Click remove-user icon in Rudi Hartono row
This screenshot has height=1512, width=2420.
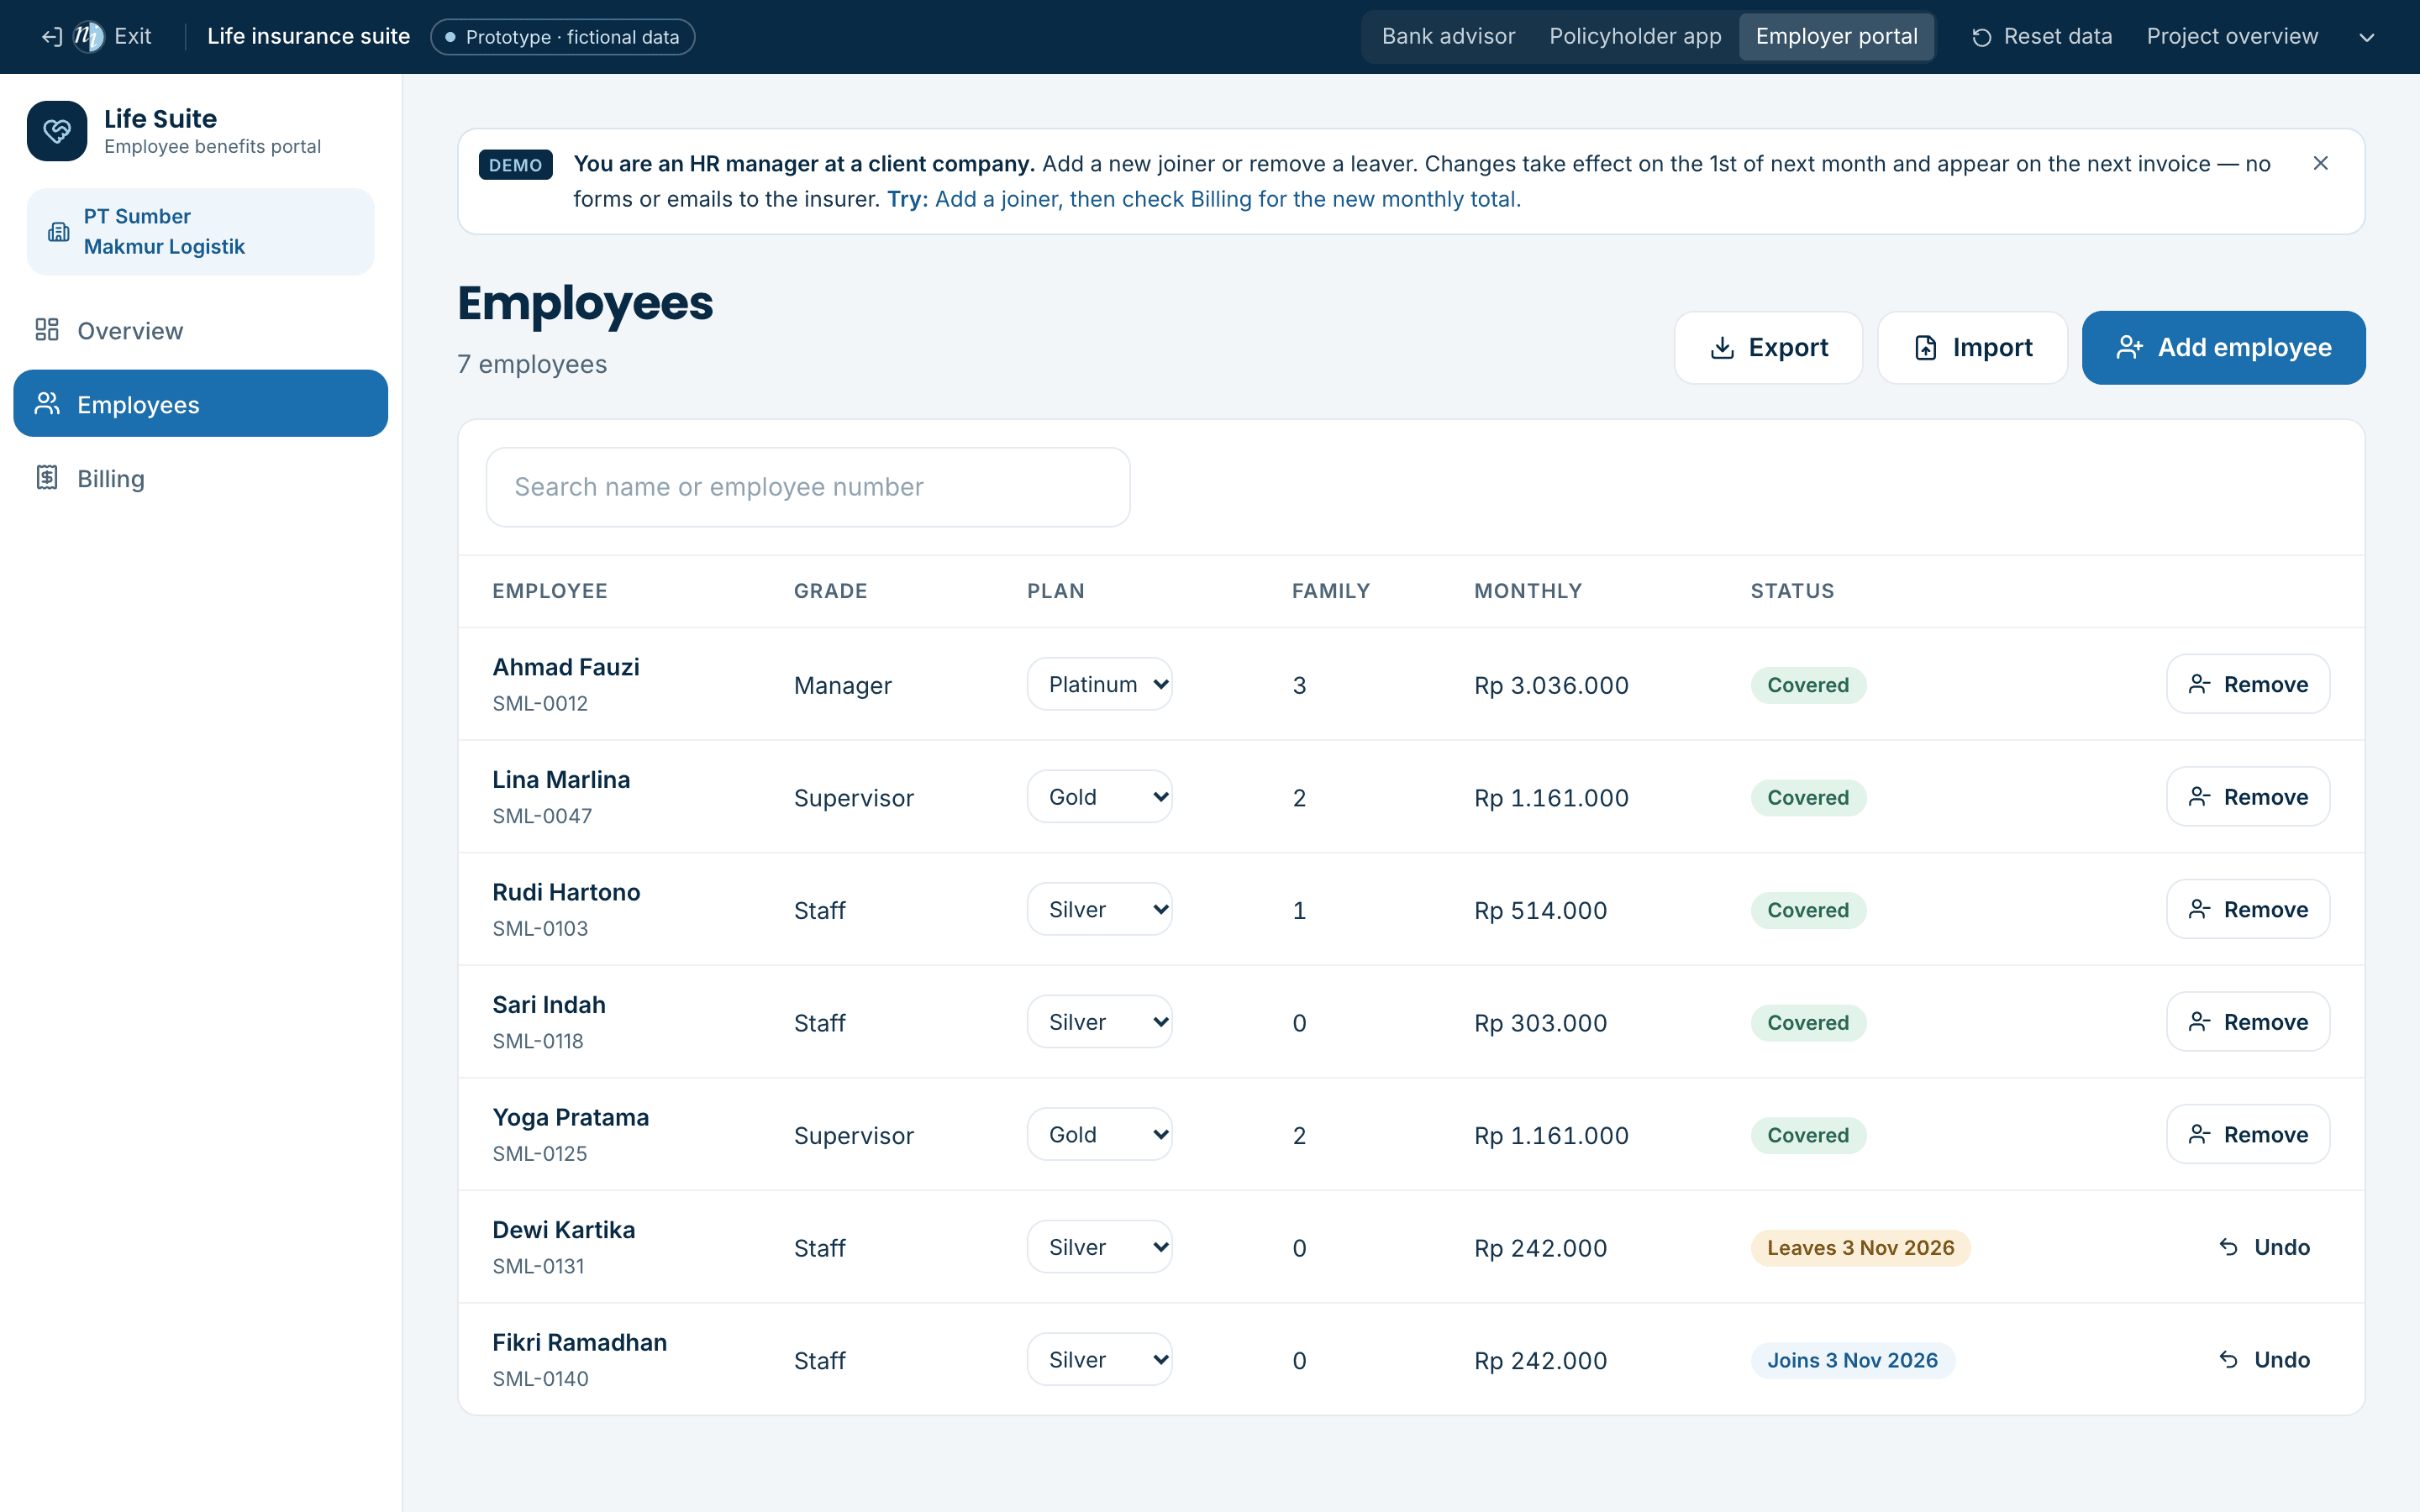point(2199,909)
